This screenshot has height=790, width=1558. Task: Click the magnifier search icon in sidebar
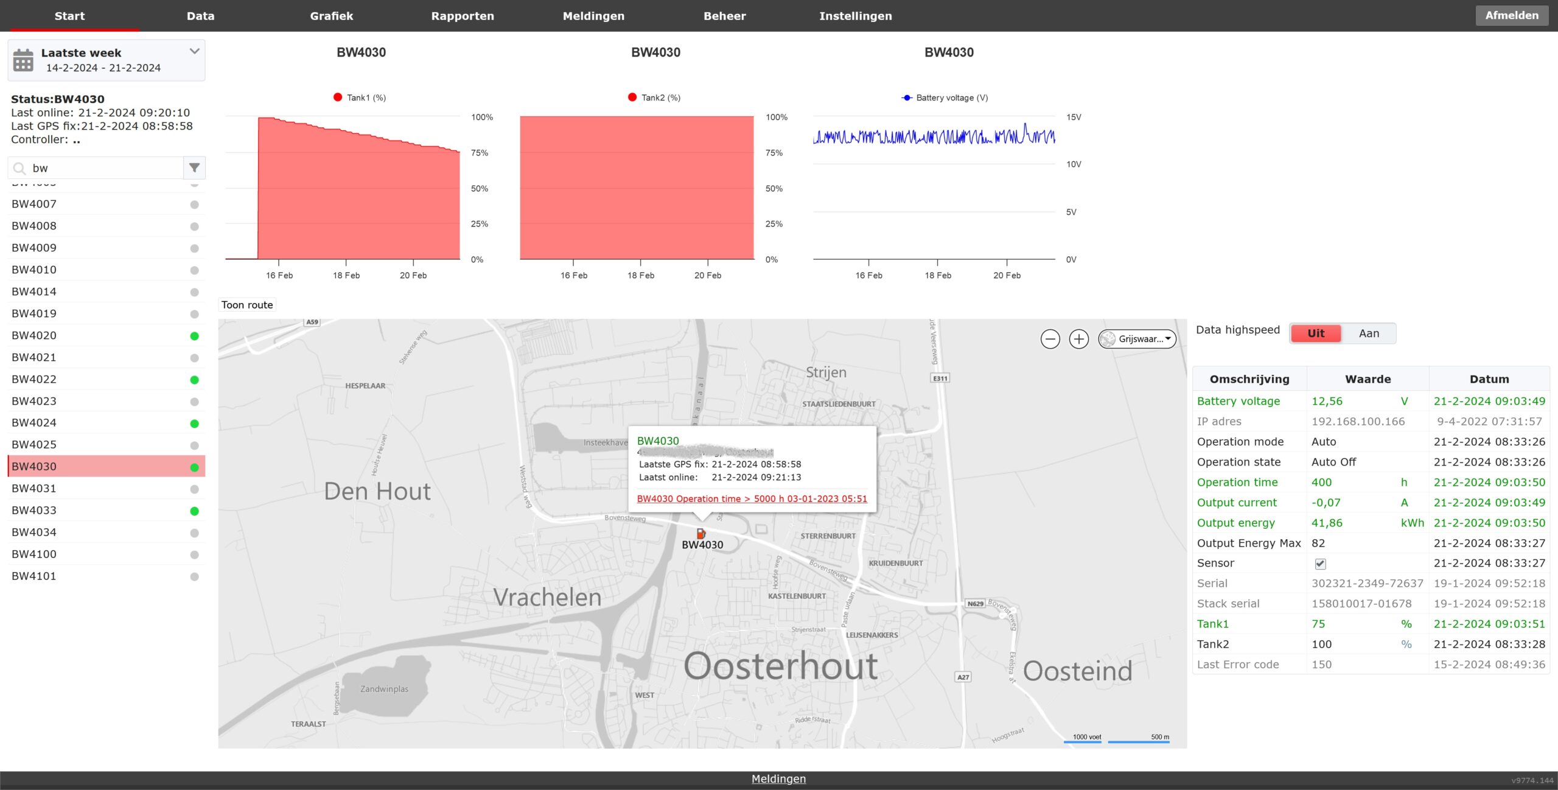click(19, 168)
